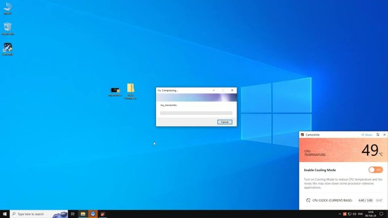Open the Recycle Bin
This screenshot has height=218, width=388.
pos(8,28)
